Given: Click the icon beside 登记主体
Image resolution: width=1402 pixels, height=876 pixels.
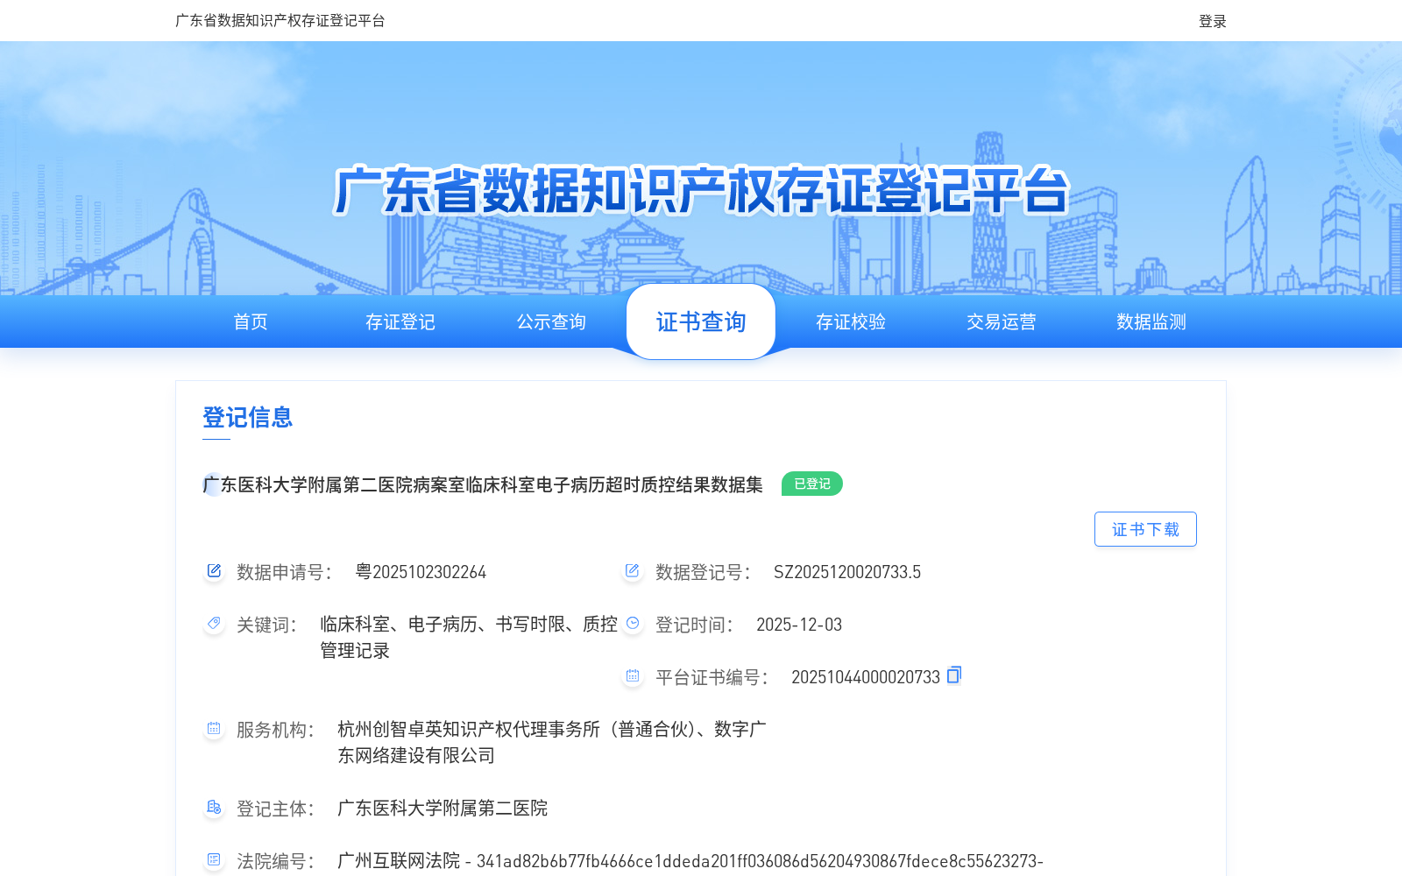Looking at the screenshot, I should point(214,808).
